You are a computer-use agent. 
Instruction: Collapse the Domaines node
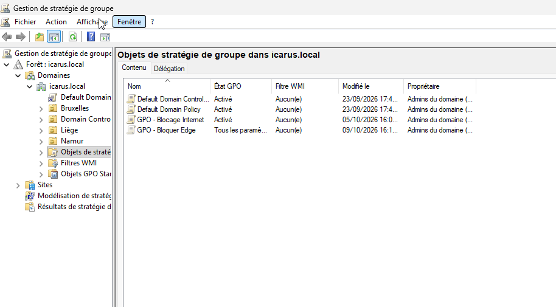coord(18,76)
